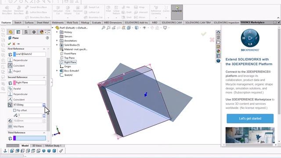Click the display monitor view settings icon

pos(165,28)
